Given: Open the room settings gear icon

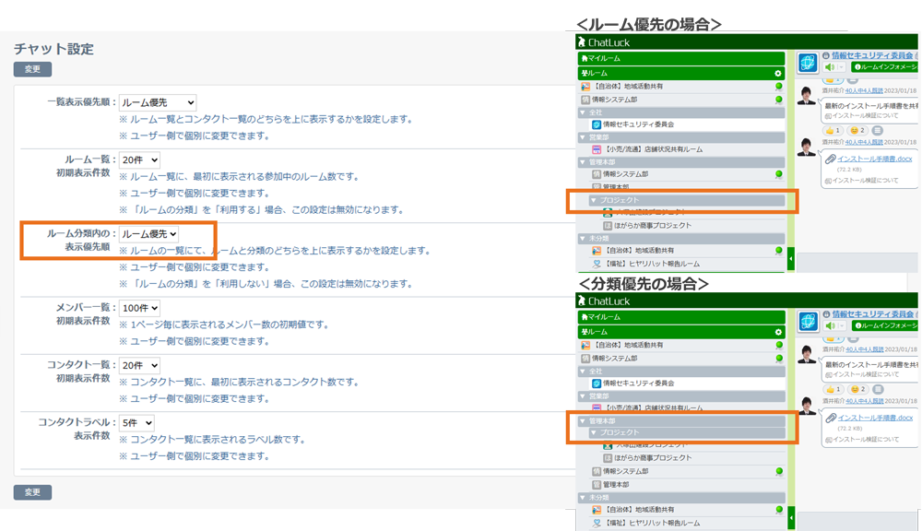Looking at the screenshot, I should pyautogui.click(x=777, y=71).
